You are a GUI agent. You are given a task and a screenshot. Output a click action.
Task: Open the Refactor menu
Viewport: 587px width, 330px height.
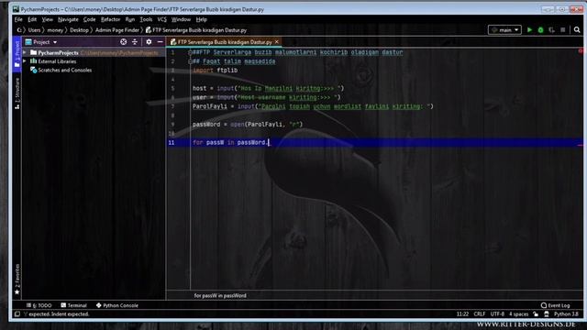coord(110,19)
